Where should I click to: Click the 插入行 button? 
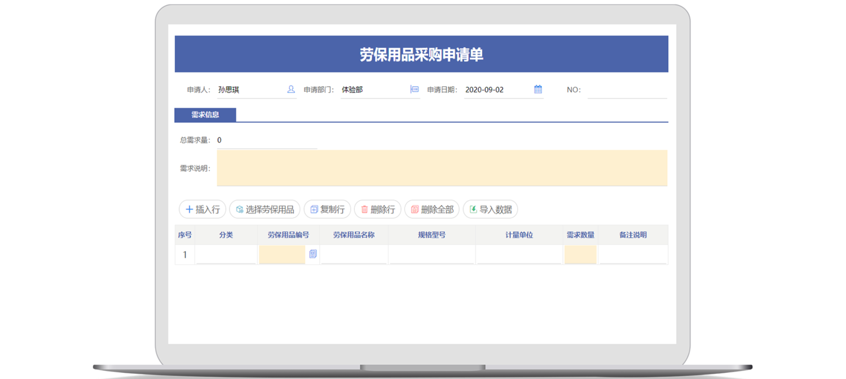click(x=202, y=209)
